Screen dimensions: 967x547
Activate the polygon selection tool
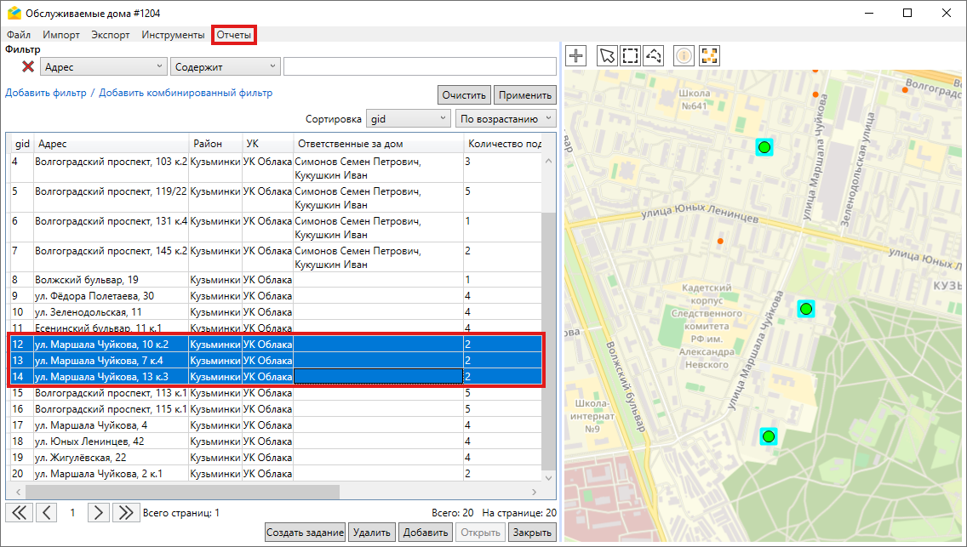pos(654,56)
